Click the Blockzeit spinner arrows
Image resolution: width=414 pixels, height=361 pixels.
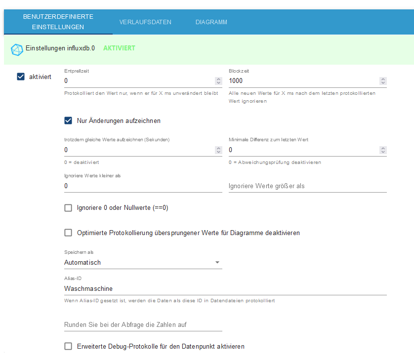[383, 81]
